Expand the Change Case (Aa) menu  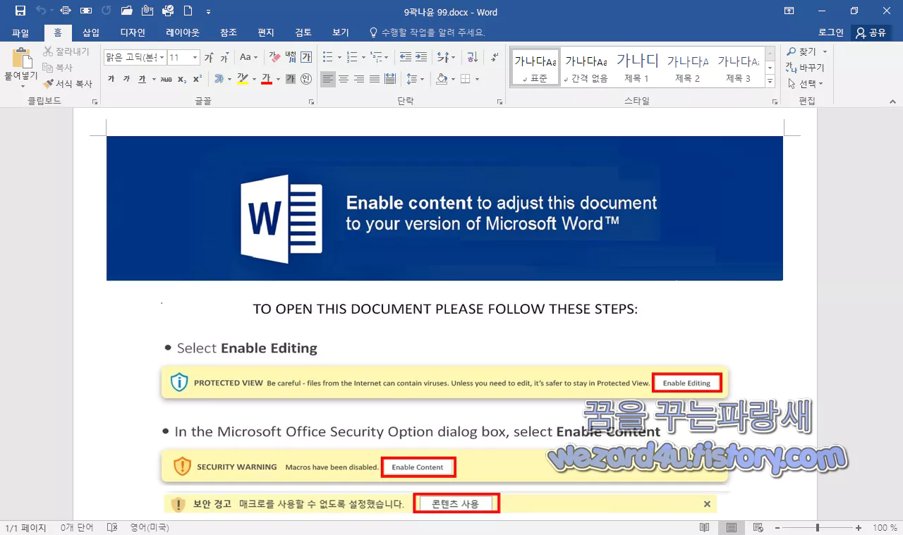click(x=248, y=57)
